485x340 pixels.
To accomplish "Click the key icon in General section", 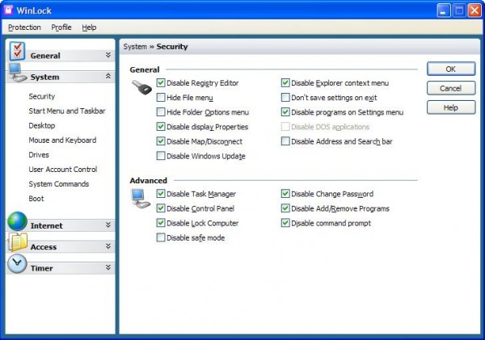I will (x=141, y=87).
